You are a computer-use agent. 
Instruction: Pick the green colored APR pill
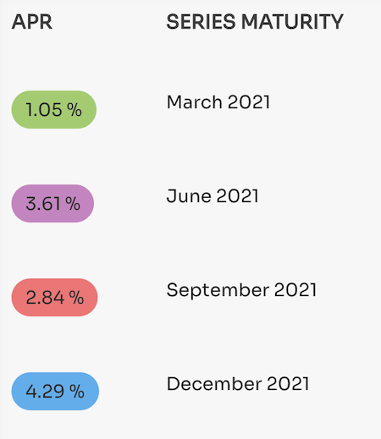(x=54, y=110)
